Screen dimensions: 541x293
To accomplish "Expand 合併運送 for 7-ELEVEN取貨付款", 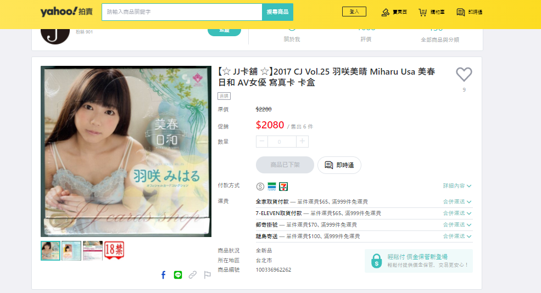I will pyautogui.click(x=457, y=213).
